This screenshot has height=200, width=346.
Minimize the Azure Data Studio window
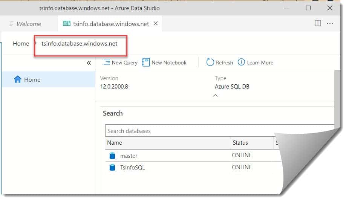click(x=287, y=8)
